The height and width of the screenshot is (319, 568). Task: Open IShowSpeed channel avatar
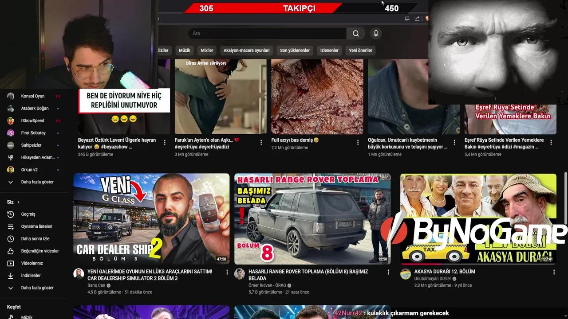pyautogui.click(x=11, y=121)
